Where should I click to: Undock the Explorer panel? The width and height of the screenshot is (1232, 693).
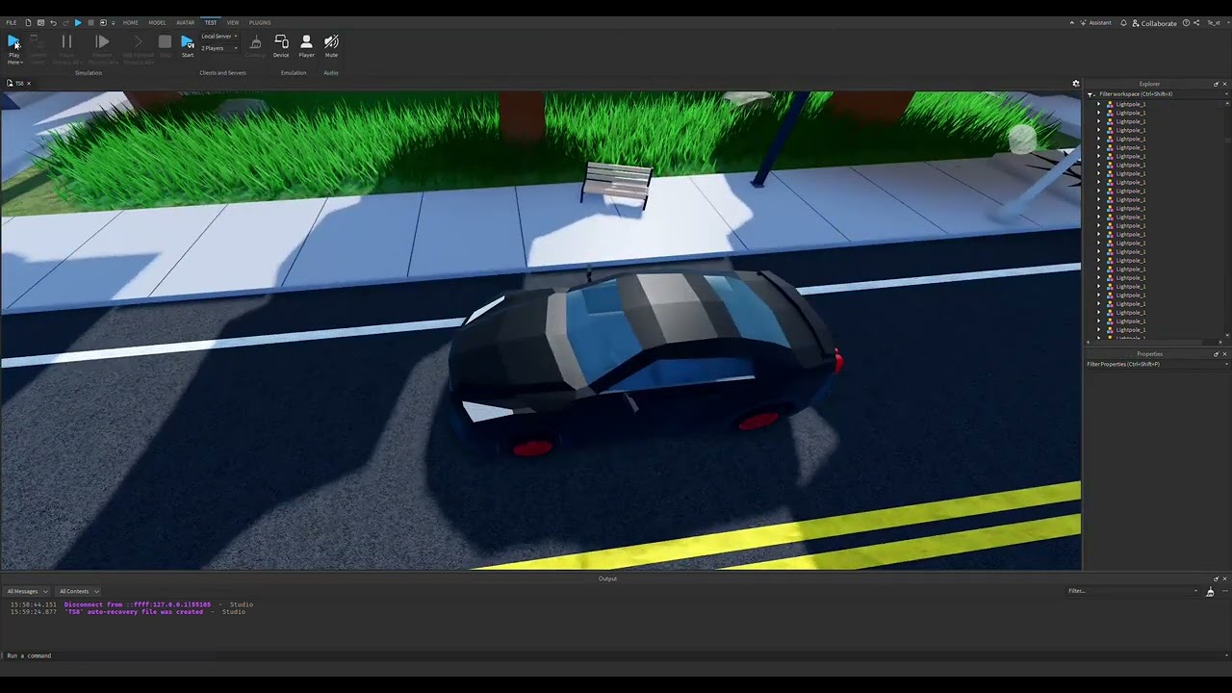click(1217, 84)
